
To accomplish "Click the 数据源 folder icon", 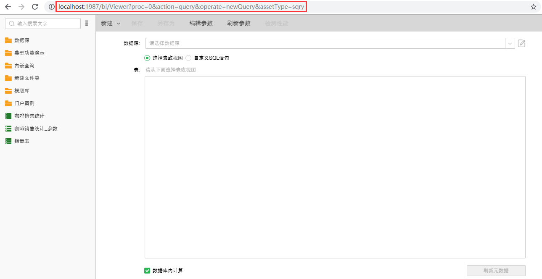I will pyautogui.click(x=9, y=40).
